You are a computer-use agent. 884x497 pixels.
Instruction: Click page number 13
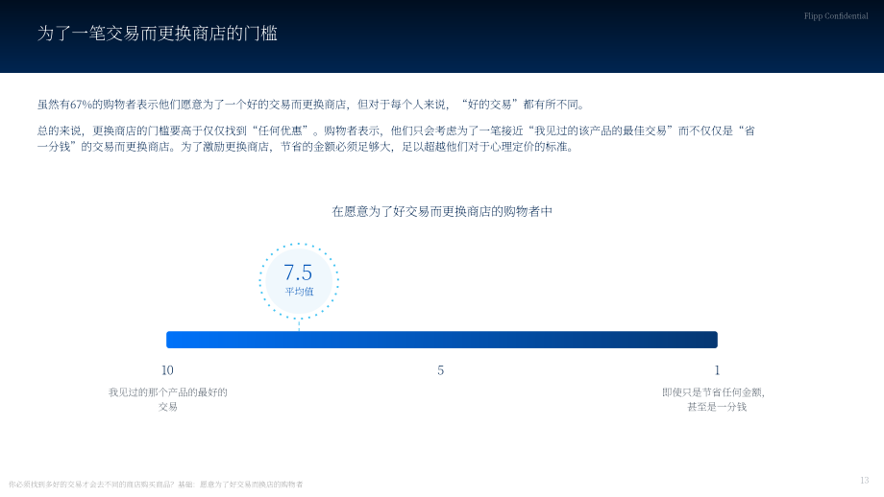pos(864,480)
